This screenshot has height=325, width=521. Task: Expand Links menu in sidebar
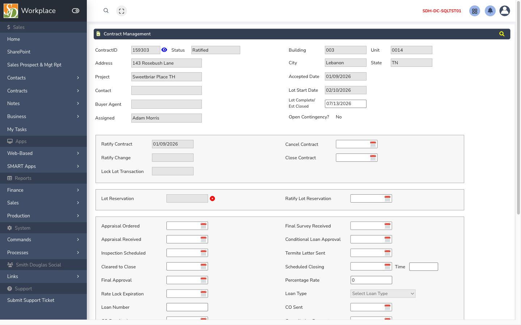click(x=43, y=276)
